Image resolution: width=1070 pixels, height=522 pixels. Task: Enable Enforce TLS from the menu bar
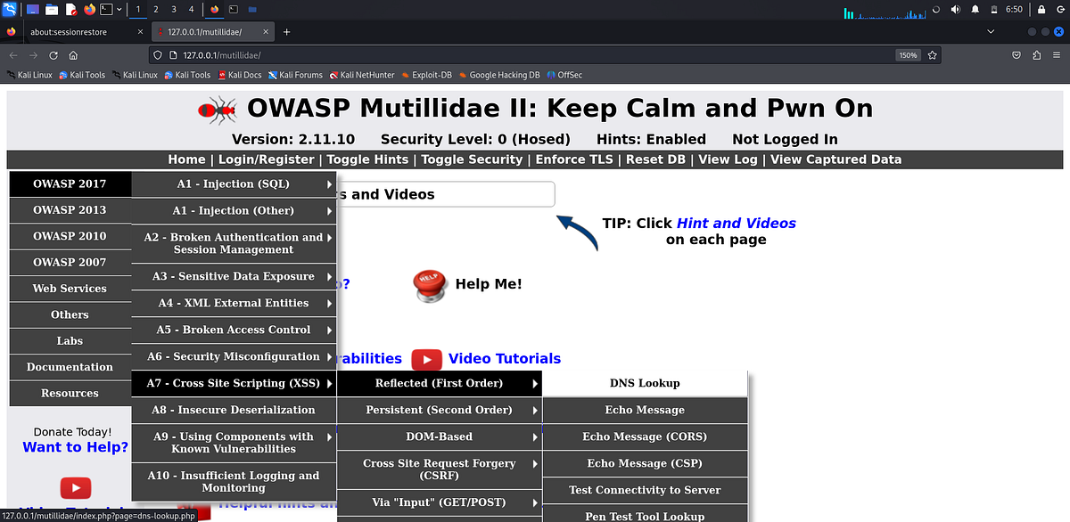tap(573, 159)
